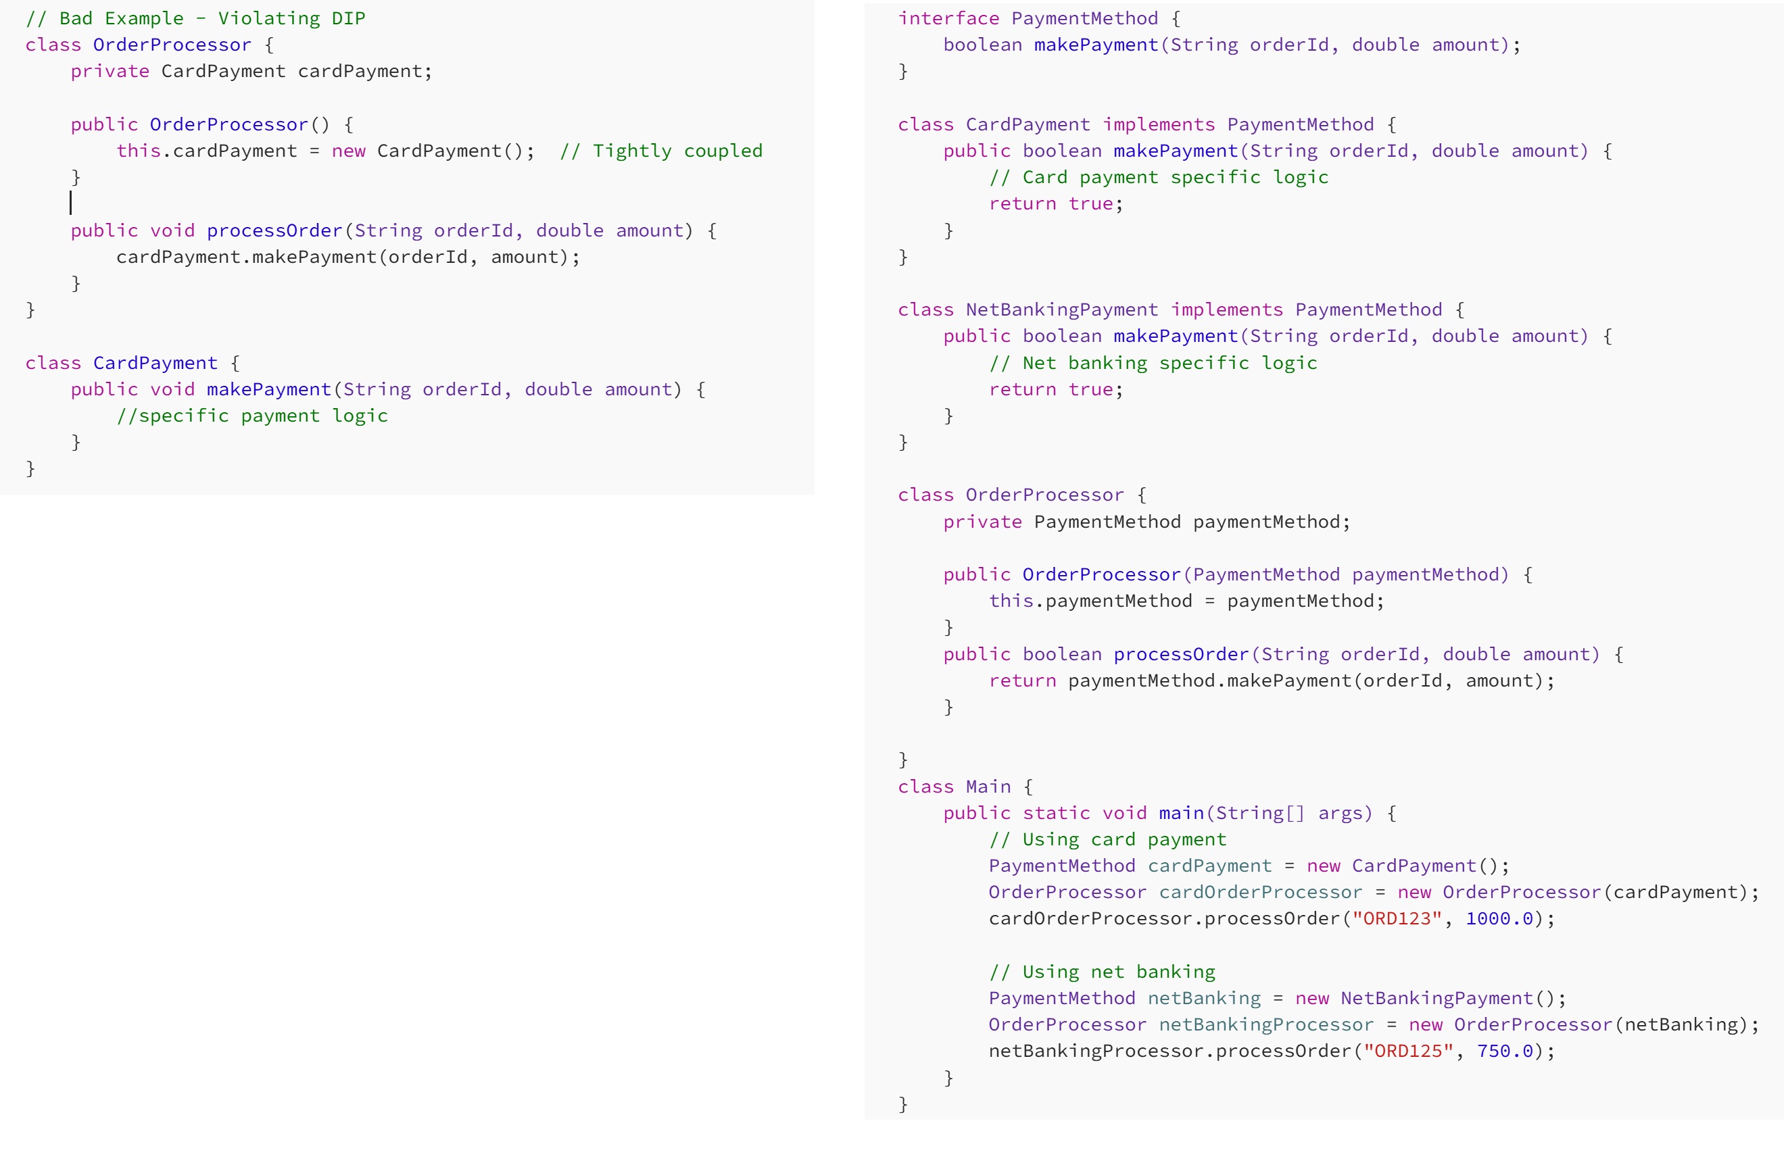
Task: Click "boolean makePayment" declaration inside the interface
Action: (x=1232, y=45)
